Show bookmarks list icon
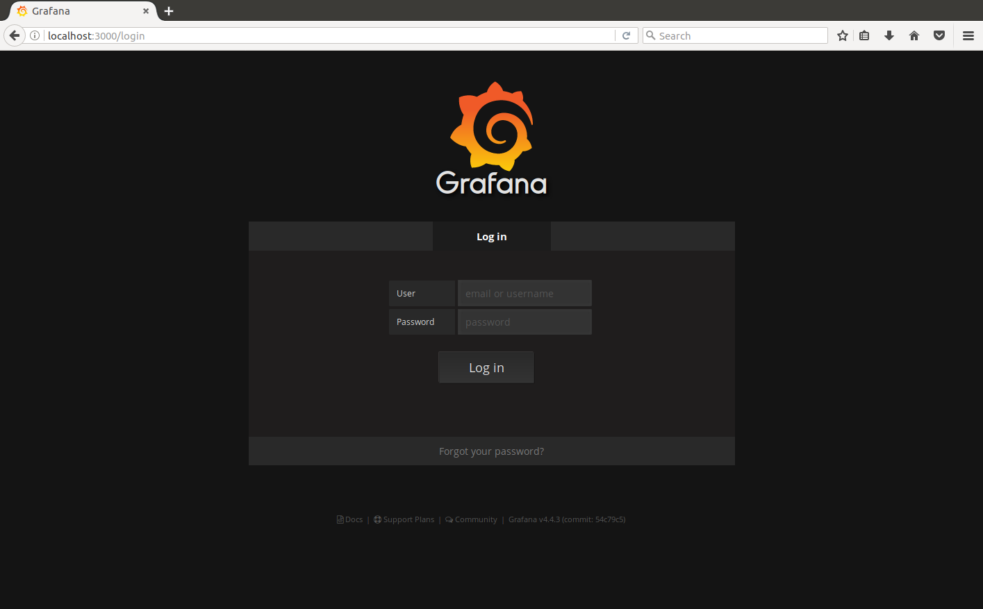This screenshot has height=609, width=983. click(864, 35)
